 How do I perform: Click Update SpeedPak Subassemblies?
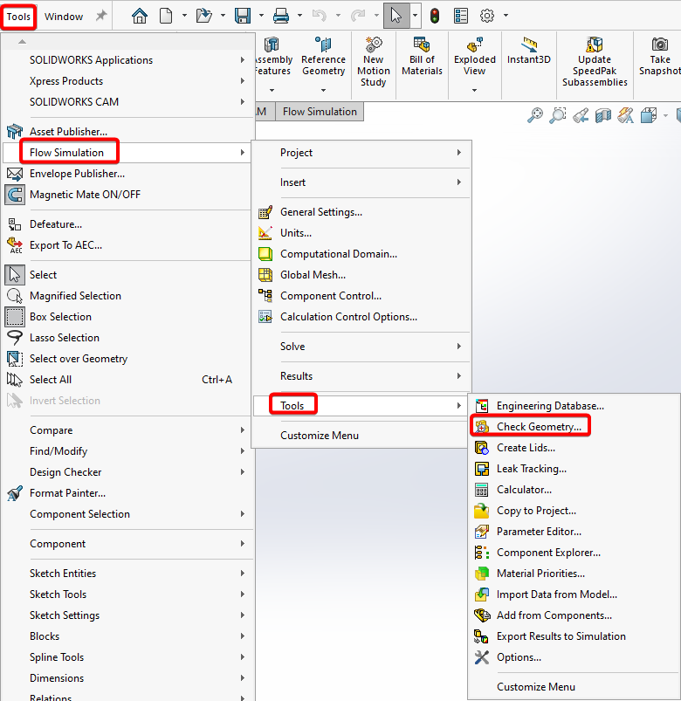(595, 62)
